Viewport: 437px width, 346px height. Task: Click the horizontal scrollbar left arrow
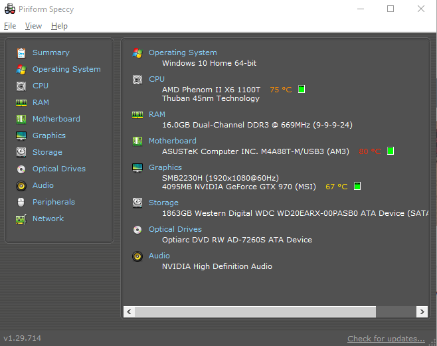[129, 311]
